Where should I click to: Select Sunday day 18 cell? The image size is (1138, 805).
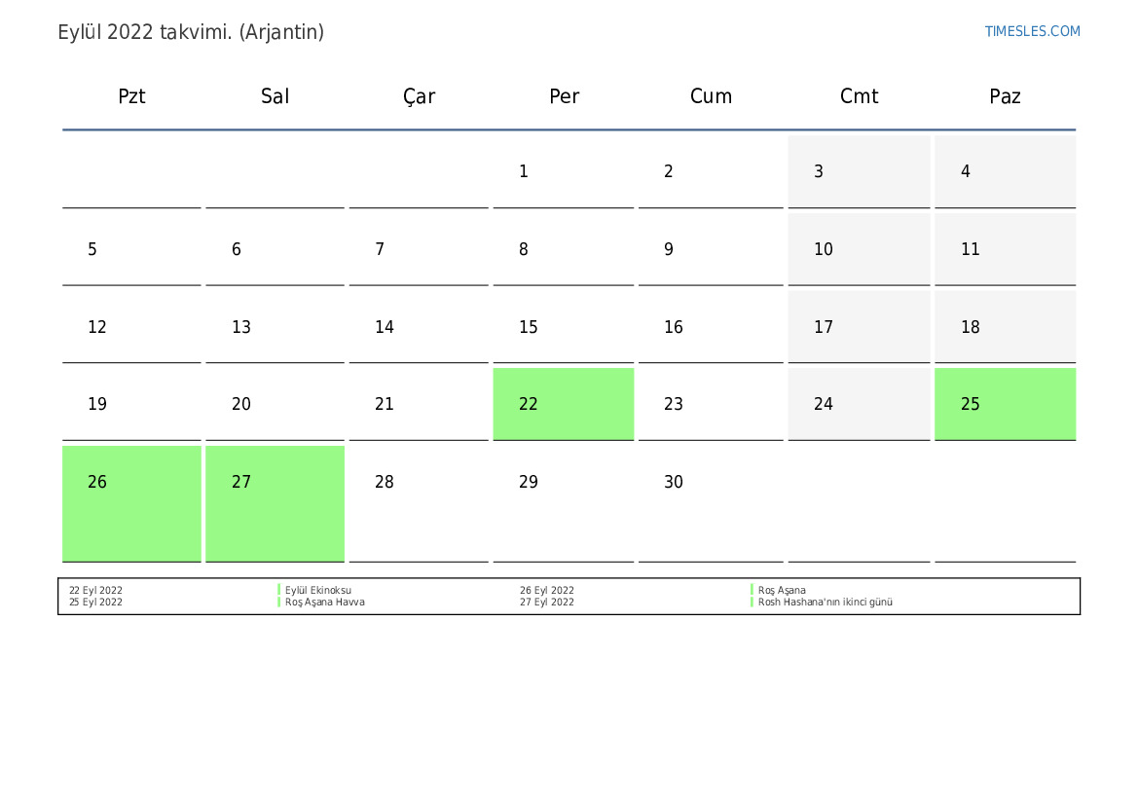1006,327
